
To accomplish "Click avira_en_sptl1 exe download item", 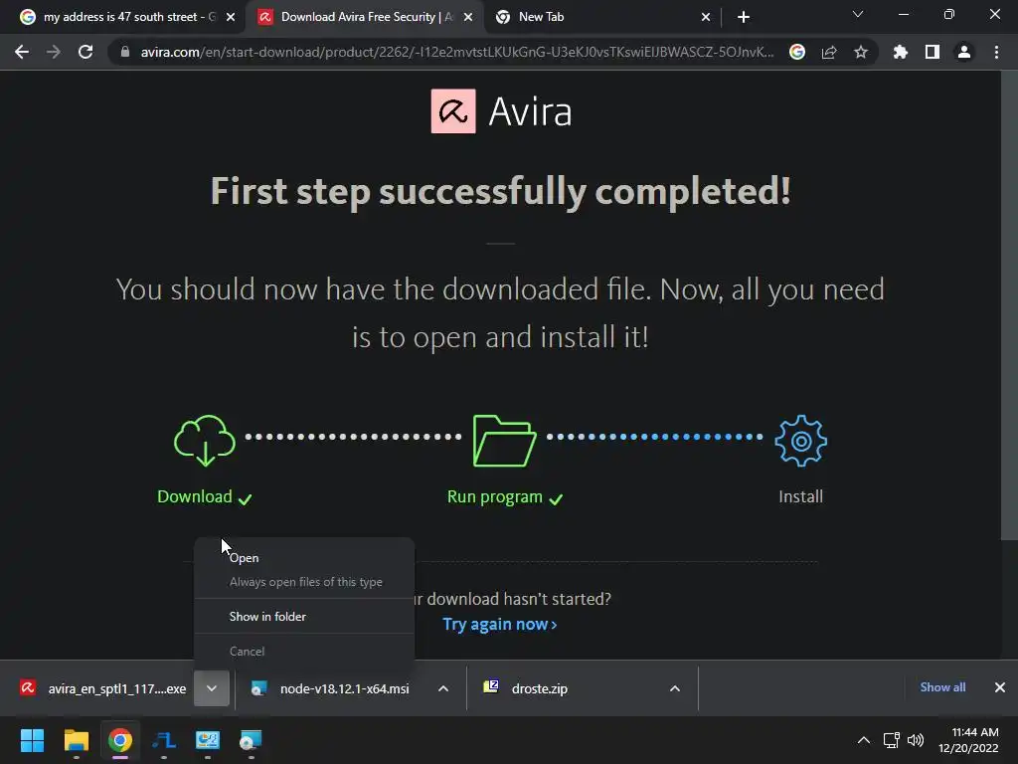I will click(x=103, y=688).
